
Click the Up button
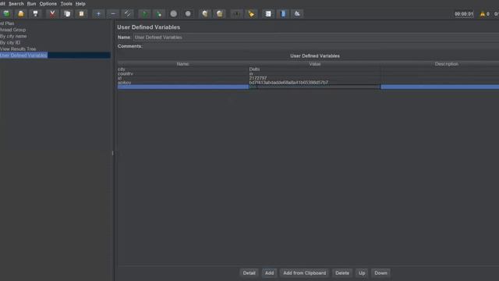point(362,273)
